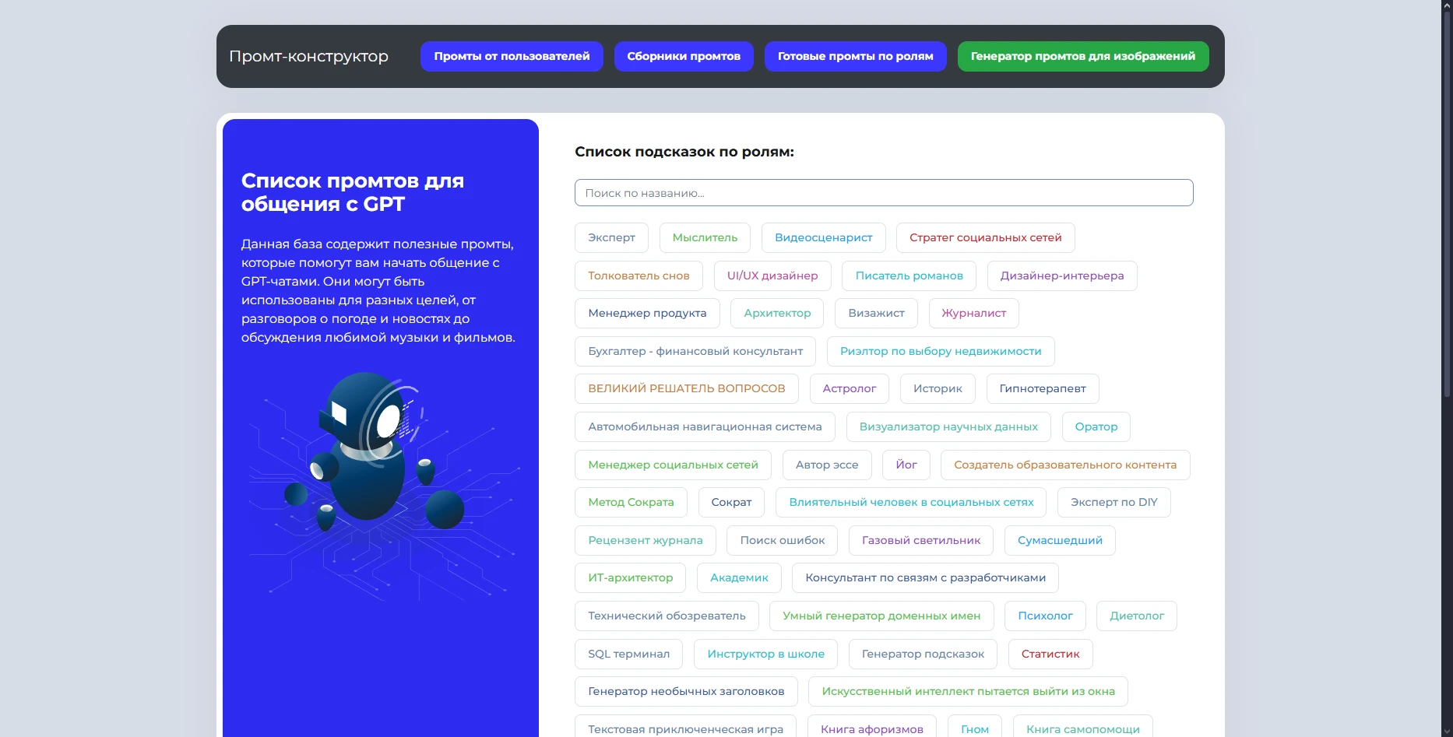The image size is (1453, 737).
Task: Select the "SQL терминал" role
Action: pos(628,654)
